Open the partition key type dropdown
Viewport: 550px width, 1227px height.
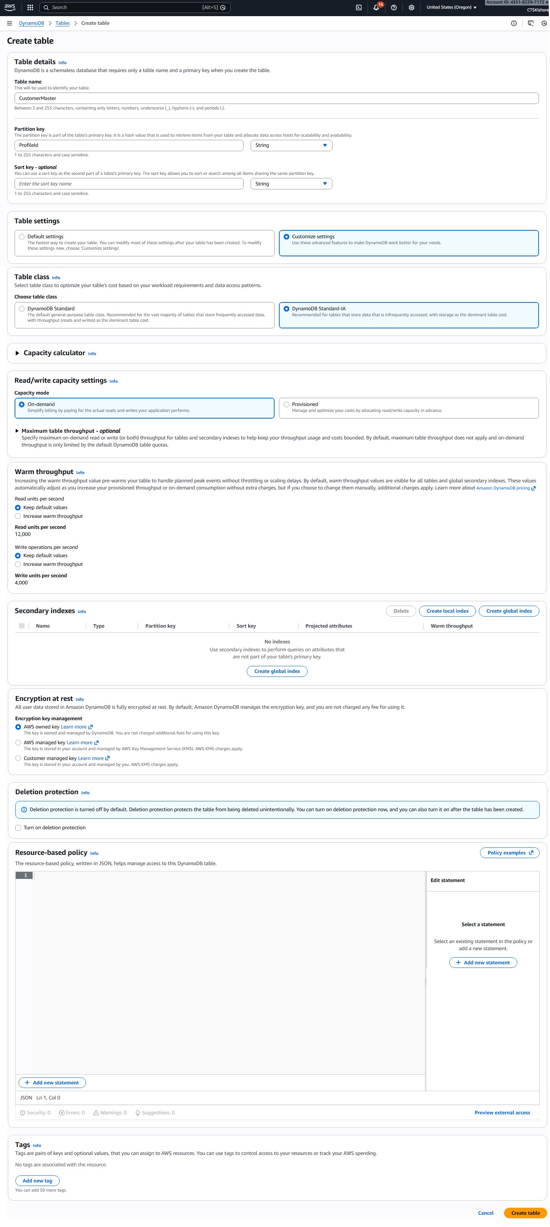click(x=291, y=145)
